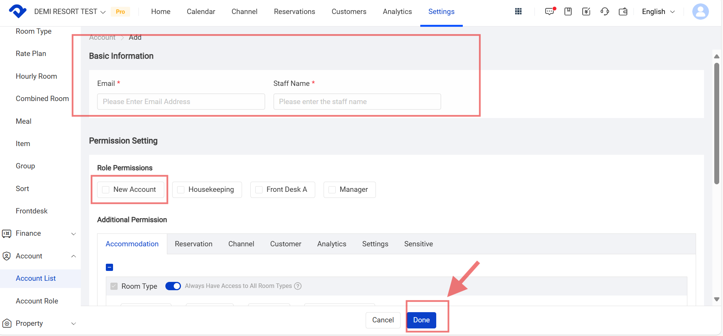Image resolution: width=723 pixels, height=336 pixels.
Task: Click the user profile avatar
Action: (700, 11)
